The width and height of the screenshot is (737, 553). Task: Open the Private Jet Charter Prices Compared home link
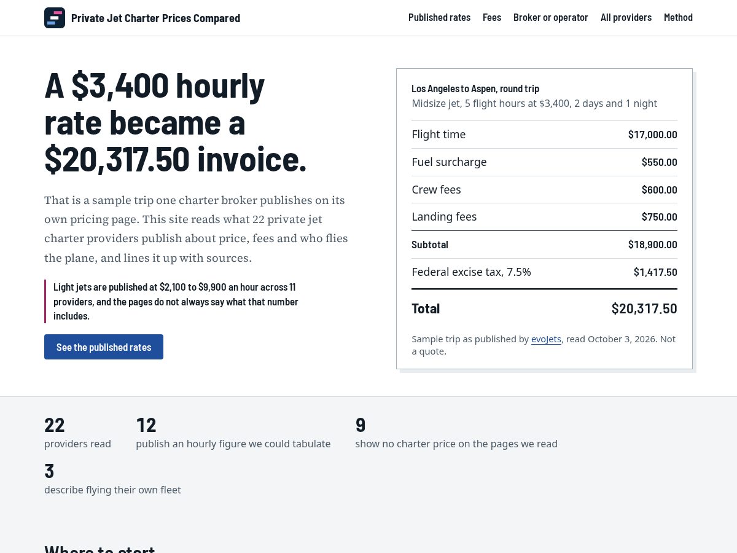pyautogui.click(x=142, y=18)
